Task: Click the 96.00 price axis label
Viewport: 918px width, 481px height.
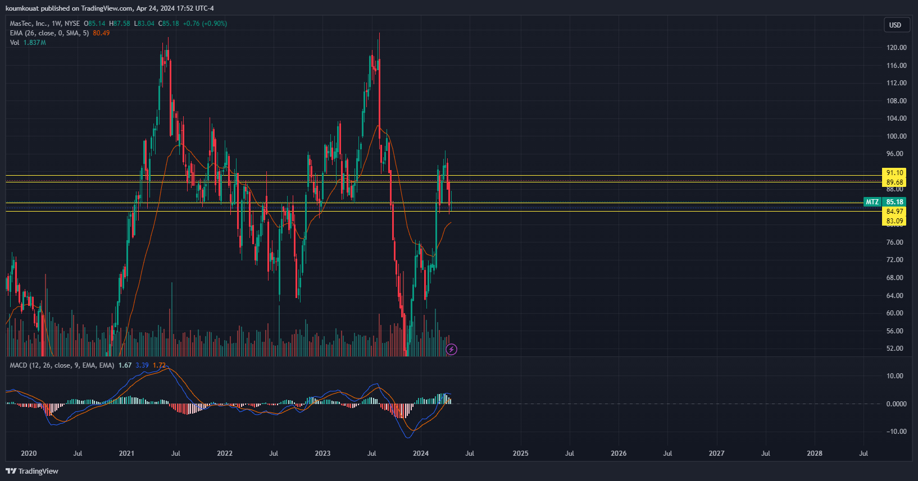Action: pyautogui.click(x=895, y=154)
